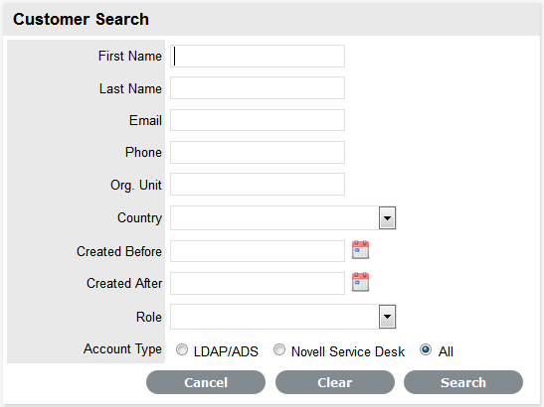544x407 pixels.
Task: Select the Novell Service Desk account type
Action: (x=279, y=349)
